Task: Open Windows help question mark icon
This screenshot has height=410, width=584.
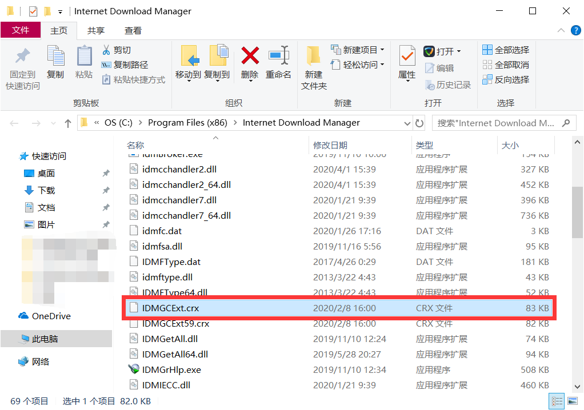Action: click(575, 30)
